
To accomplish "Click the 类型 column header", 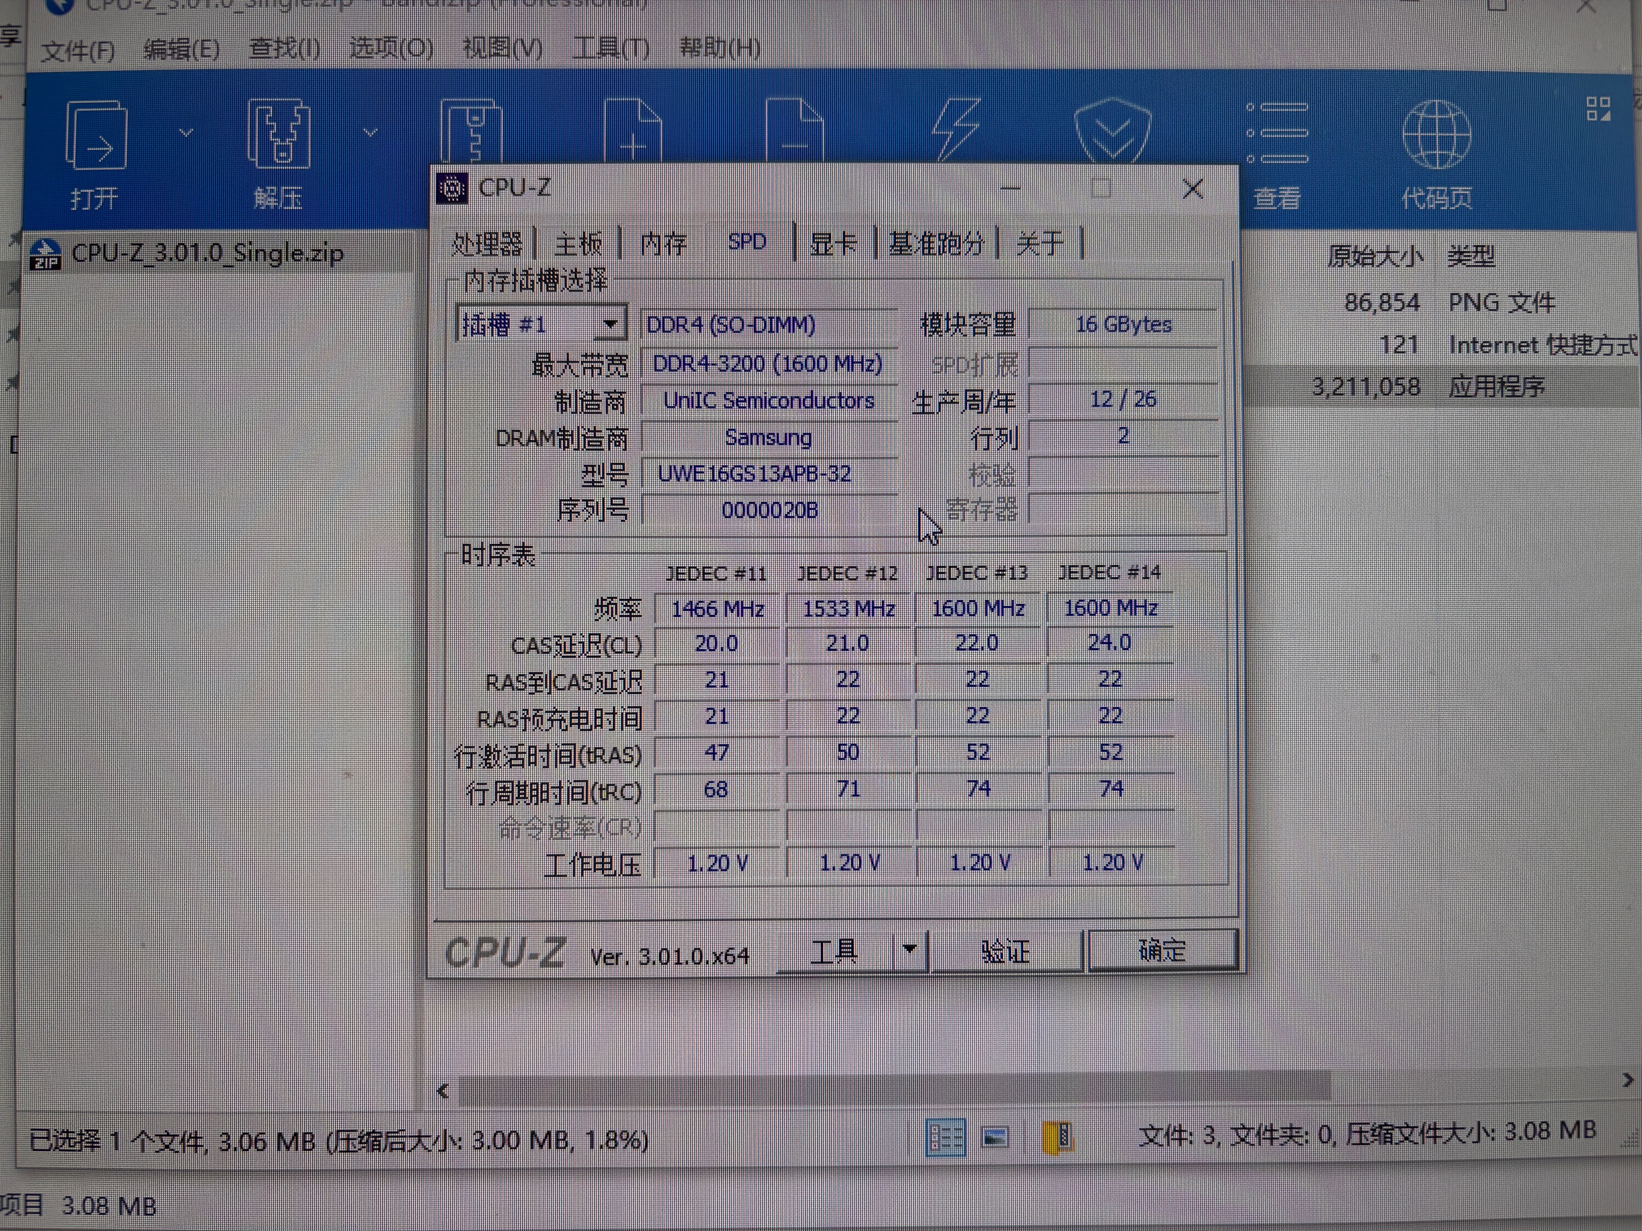I will 1471,257.
